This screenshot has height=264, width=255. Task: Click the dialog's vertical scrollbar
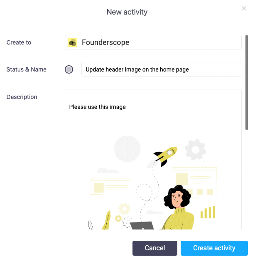pyautogui.click(x=247, y=83)
